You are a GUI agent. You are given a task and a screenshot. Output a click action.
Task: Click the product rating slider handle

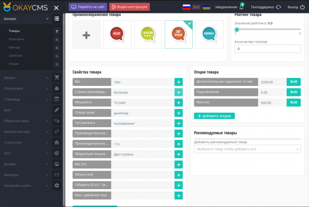click(x=237, y=29)
